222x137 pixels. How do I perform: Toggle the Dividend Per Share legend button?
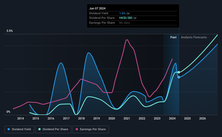tap(53, 129)
